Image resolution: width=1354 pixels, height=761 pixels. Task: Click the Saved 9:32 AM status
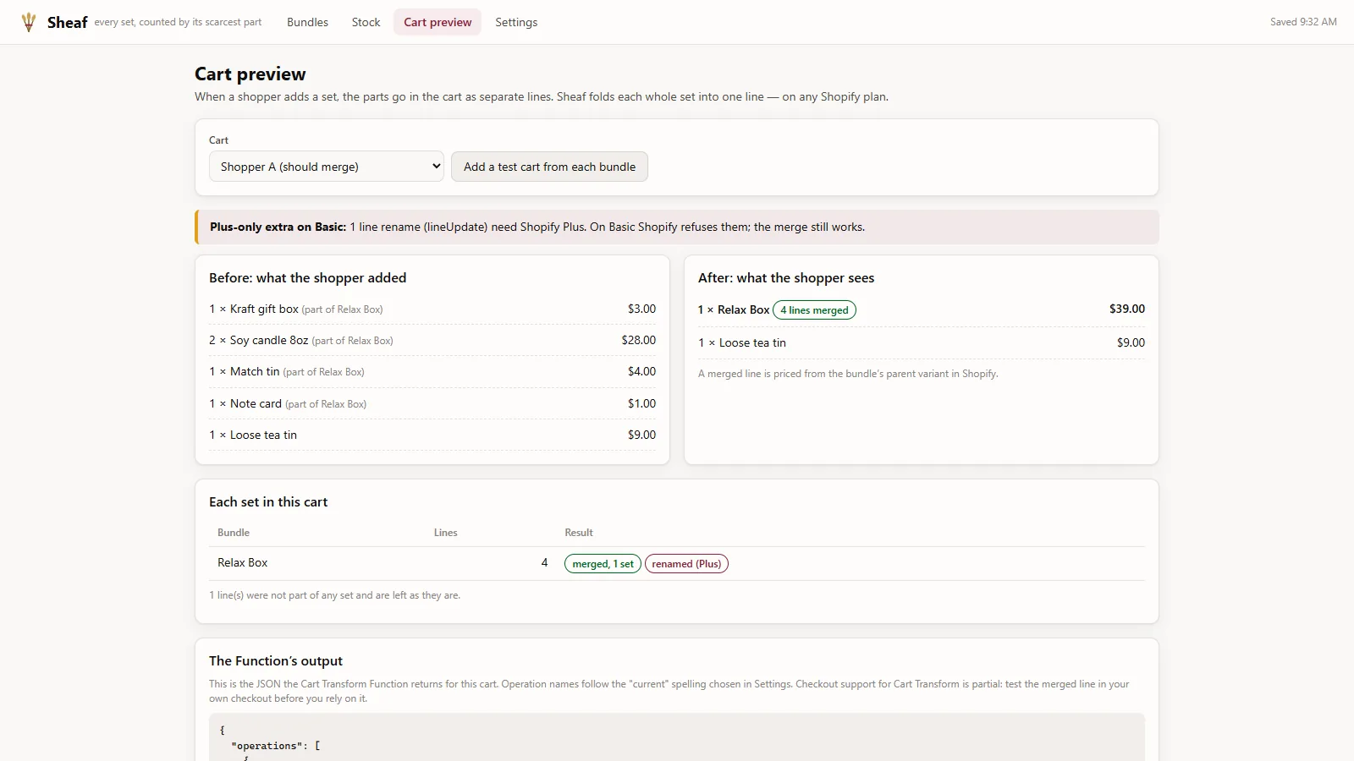point(1303,22)
